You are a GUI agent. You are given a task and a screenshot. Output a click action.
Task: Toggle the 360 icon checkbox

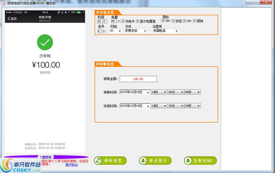tap(163, 21)
